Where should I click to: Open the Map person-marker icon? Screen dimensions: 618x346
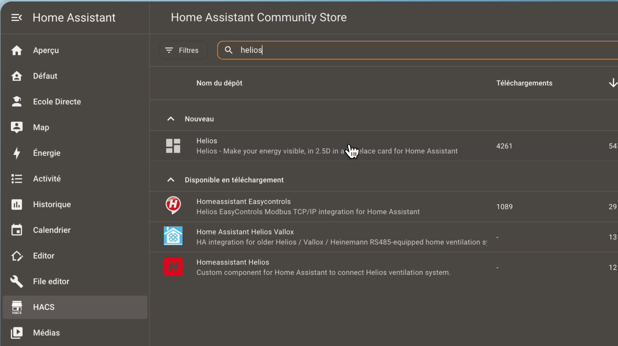pyautogui.click(x=17, y=127)
